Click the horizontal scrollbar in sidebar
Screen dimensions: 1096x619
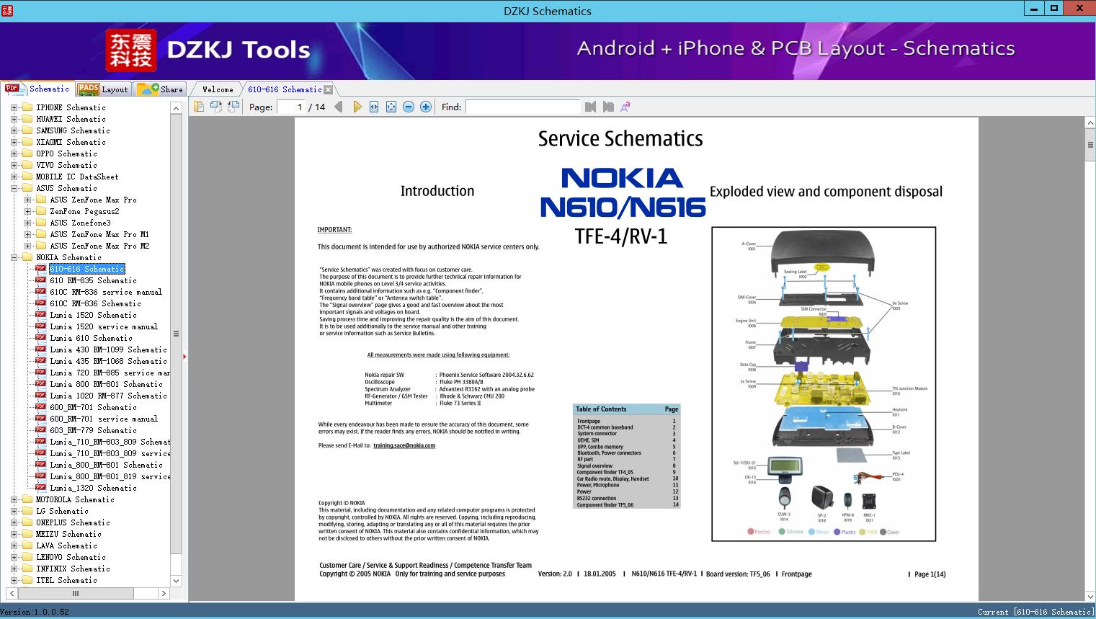pos(76,593)
